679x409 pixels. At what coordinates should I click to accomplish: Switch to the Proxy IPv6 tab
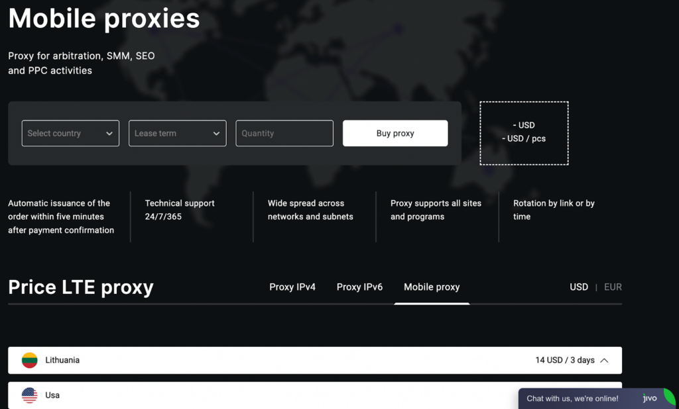(359, 287)
